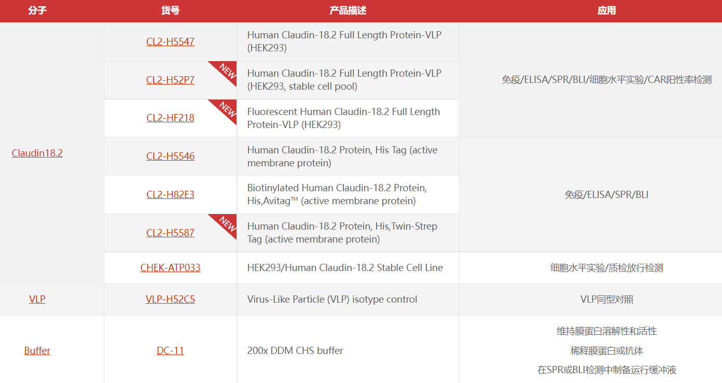Open product CL2-H5546

click(170, 157)
